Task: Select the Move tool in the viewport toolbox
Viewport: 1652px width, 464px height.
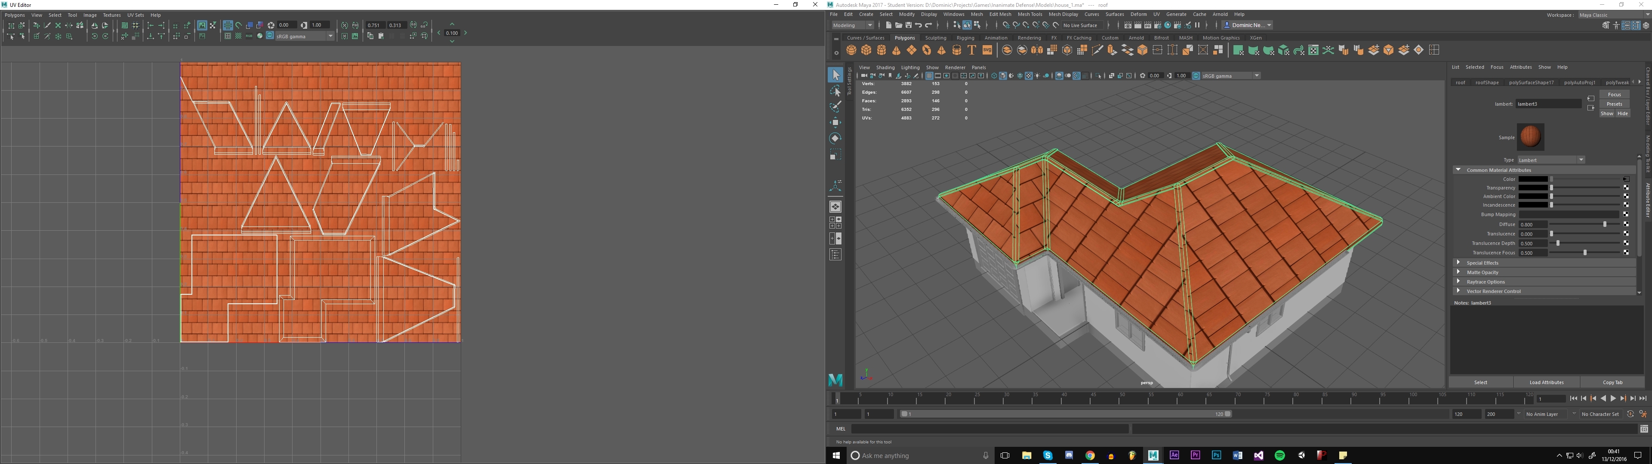Action: pos(835,122)
